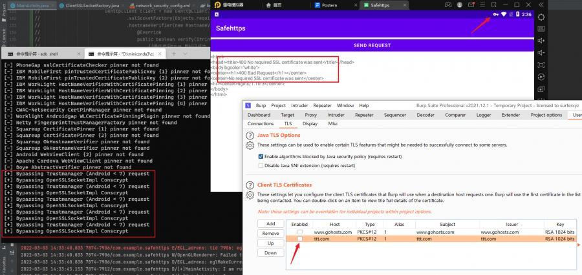Screen dimensions: 582x275
Task: Open the Repeater menu in Burp
Action: [x=322, y=105]
